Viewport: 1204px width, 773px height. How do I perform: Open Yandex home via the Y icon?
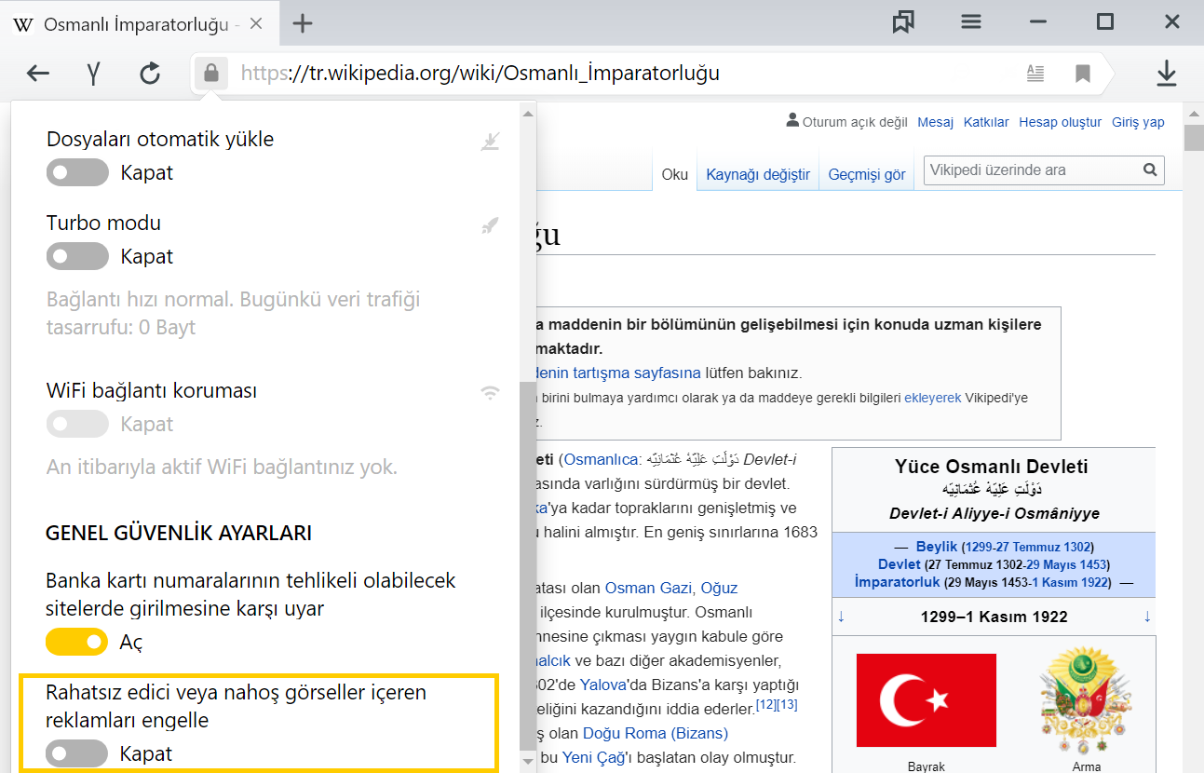93,74
